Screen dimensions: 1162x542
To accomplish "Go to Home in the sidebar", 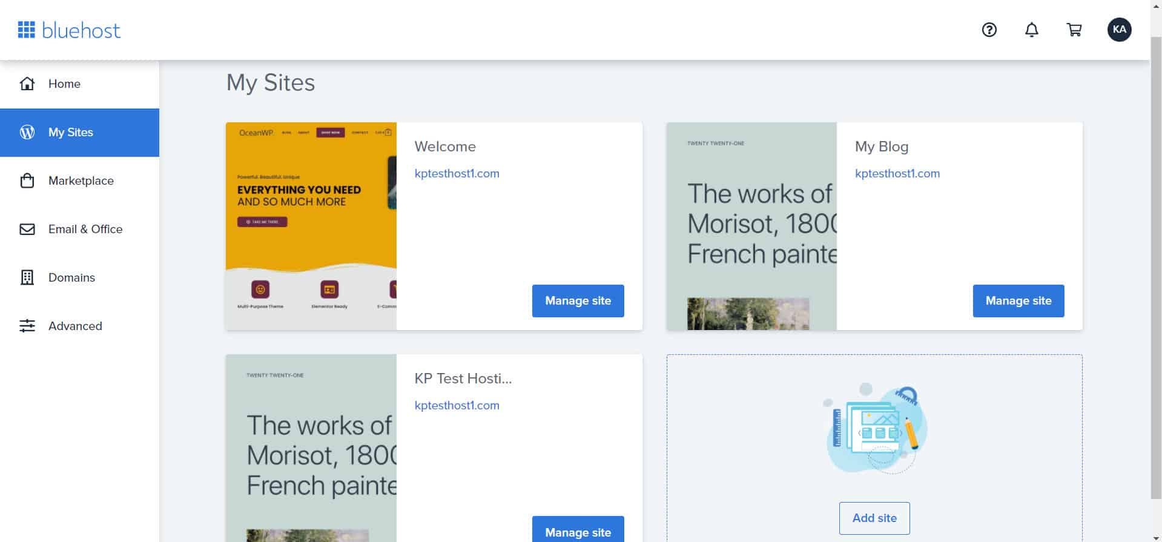I will (x=79, y=84).
